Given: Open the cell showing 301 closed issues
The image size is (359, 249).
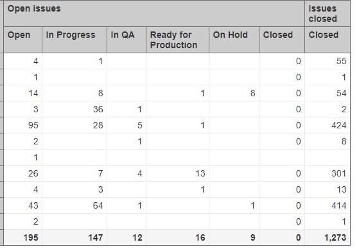Looking at the screenshot, I should point(328,173).
